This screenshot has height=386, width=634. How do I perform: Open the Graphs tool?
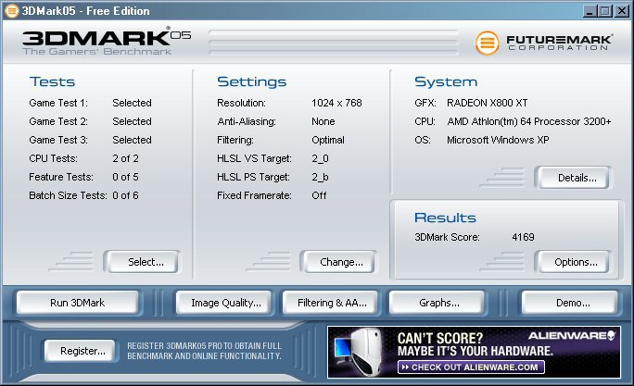coord(437,303)
